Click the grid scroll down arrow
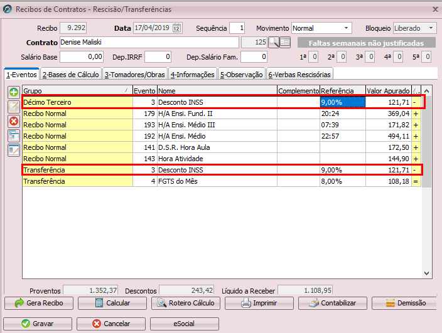 (427, 273)
